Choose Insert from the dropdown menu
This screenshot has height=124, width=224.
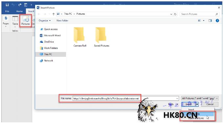198,110
